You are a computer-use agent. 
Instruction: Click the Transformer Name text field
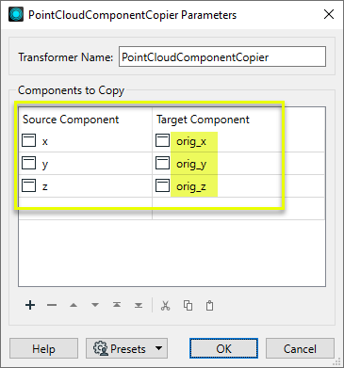(222, 56)
